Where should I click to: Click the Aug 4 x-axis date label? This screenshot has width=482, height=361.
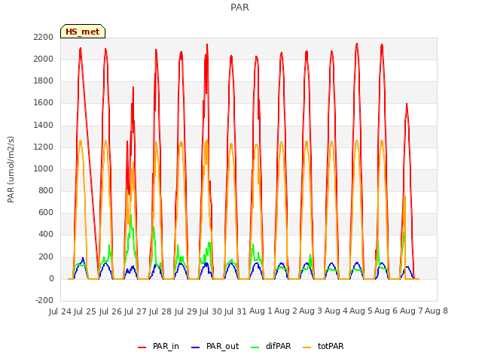click(336, 311)
